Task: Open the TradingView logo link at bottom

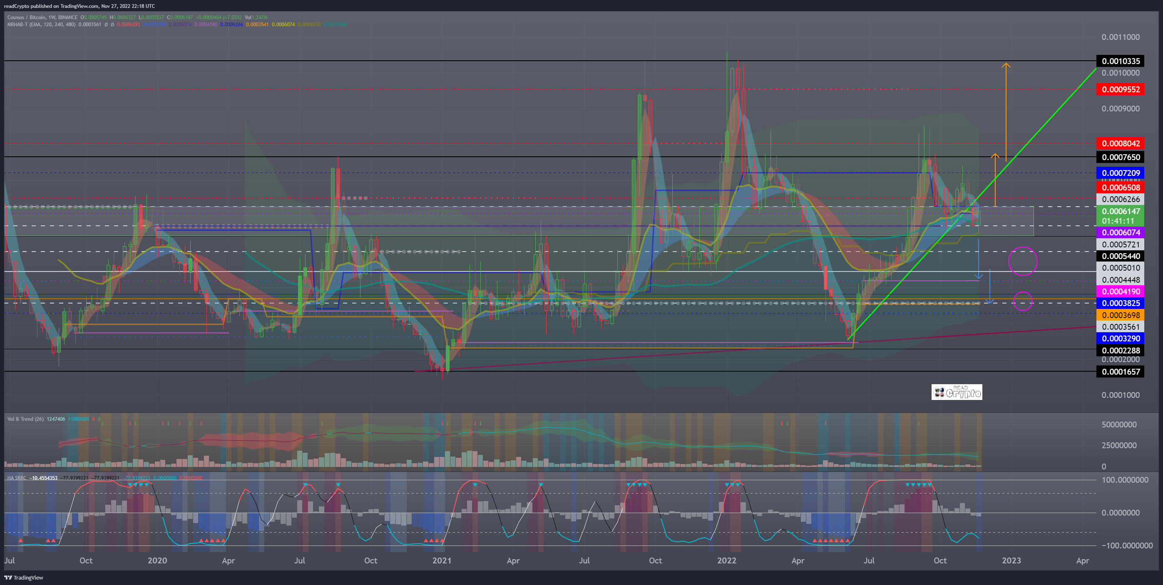Action: (23, 578)
